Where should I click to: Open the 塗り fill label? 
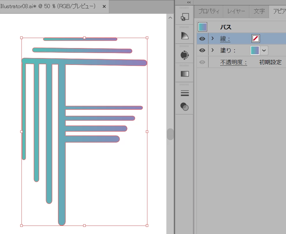coord(228,50)
